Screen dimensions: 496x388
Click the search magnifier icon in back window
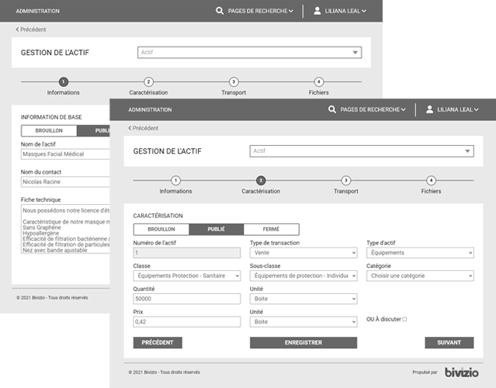(x=220, y=12)
